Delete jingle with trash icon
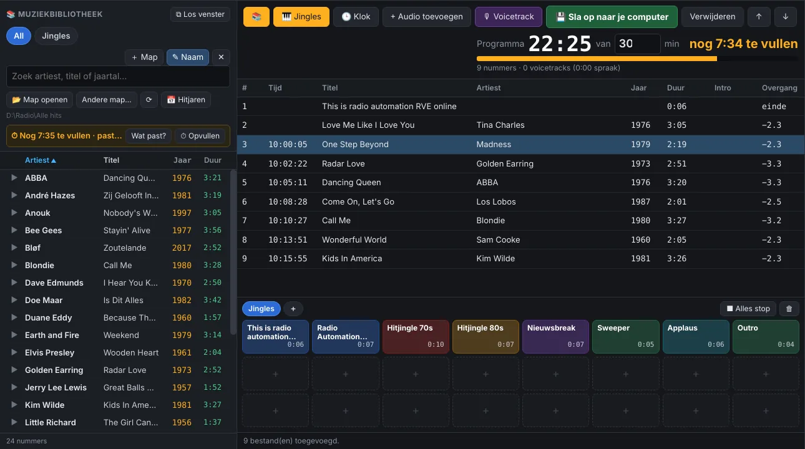This screenshot has width=805, height=449. [x=789, y=309]
